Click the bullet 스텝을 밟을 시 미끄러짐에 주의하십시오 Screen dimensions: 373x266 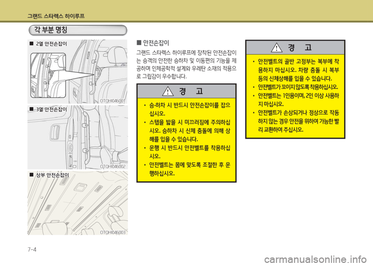tap(187, 131)
